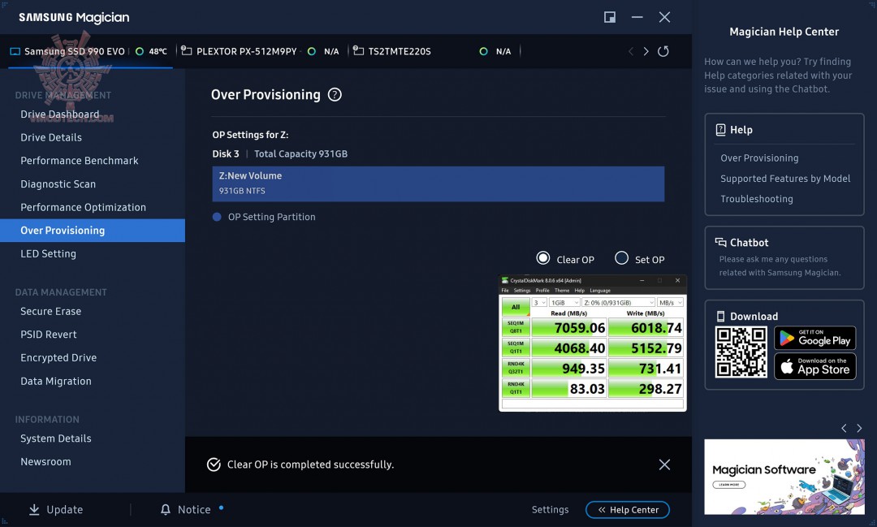The width and height of the screenshot is (877, 527).
Task: Select the Set OP radio button
Action: point(623,258)
